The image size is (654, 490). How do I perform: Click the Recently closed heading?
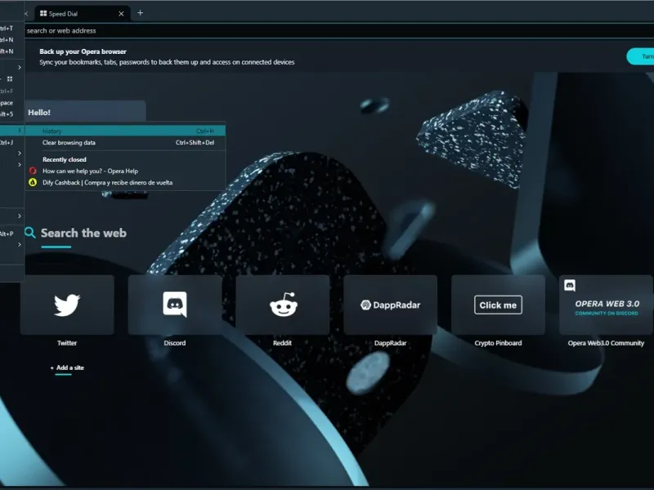65,159
